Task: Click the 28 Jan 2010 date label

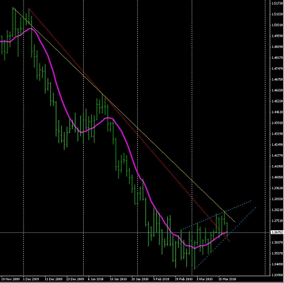Action: pos(140,279)
